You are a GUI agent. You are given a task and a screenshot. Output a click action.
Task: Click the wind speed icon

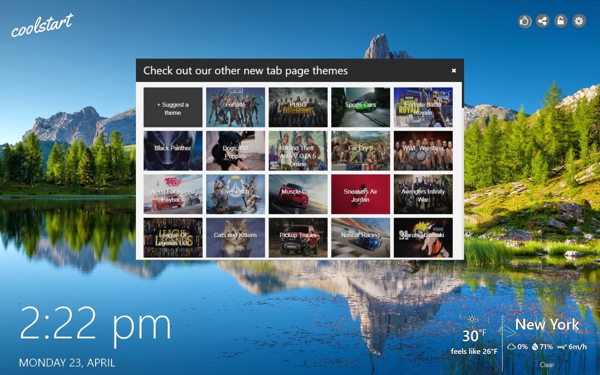562,347
